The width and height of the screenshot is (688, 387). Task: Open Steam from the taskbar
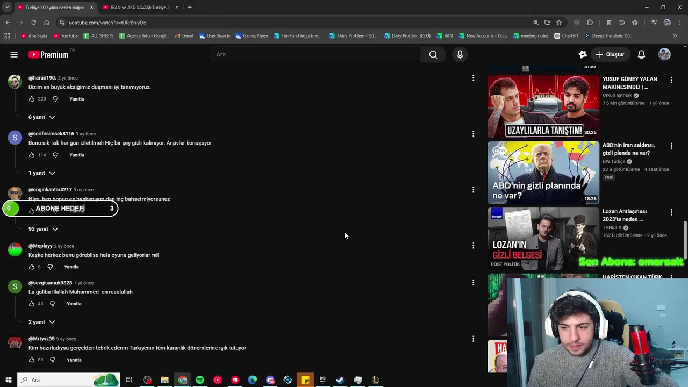tap(340, 380)
